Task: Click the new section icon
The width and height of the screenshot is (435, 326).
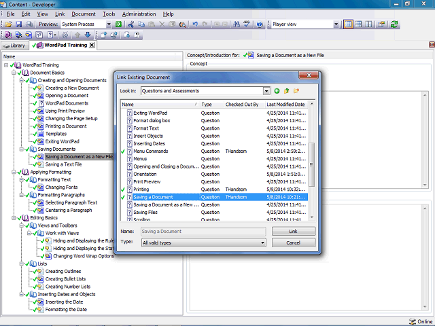Action: (x=18, y=35)
